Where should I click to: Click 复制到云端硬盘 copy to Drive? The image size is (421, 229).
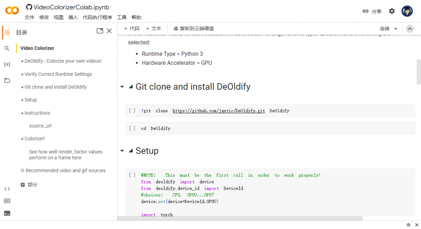[x=194, y=28]
